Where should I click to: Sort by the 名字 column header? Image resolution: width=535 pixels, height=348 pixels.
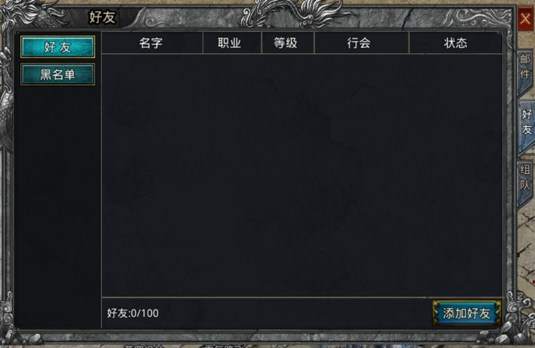152,43
